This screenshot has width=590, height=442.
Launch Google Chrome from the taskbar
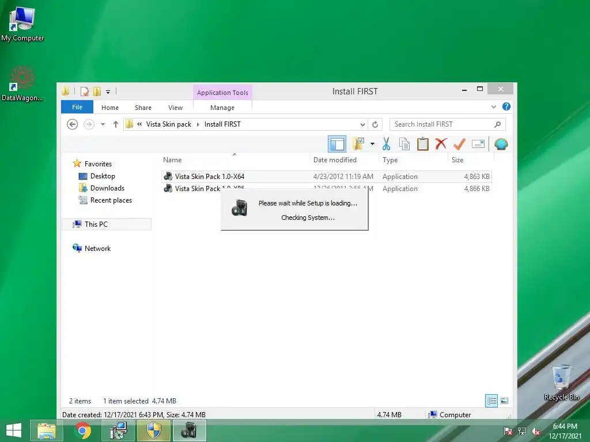(x=82, y=430)
